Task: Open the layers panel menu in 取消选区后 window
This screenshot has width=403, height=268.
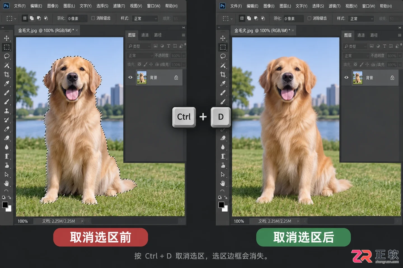Action: [400, 35]
